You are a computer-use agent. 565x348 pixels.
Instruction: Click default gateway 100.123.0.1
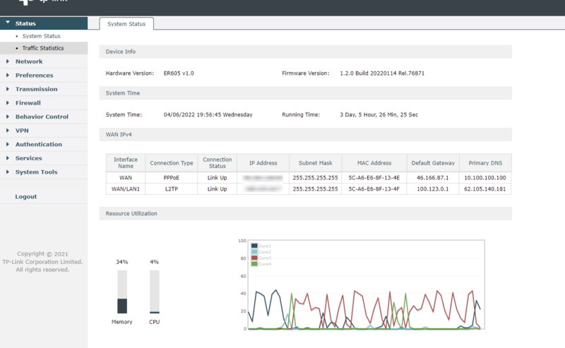tap(433, 188)
